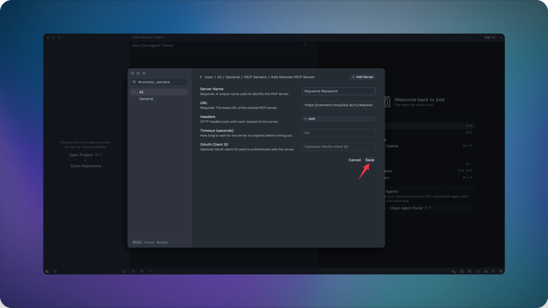Cancel adding the MCP server
548x308 pixels.
(354, 160)
